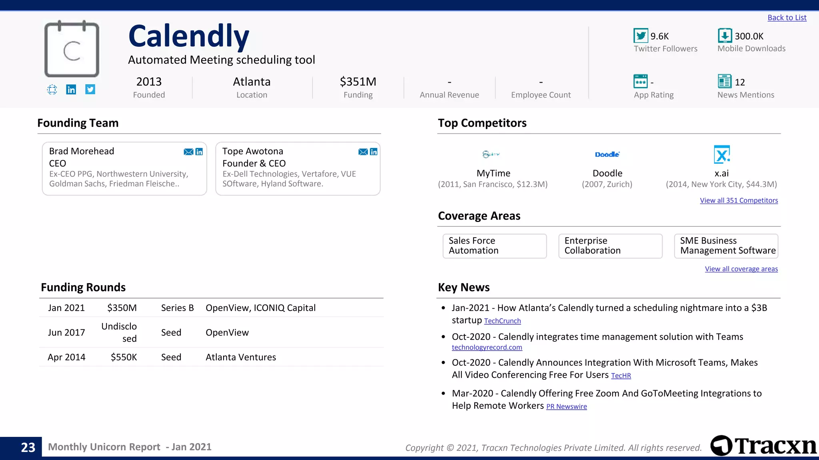The height and width of the screenshot is (460, 819).
Task: Click the MyTime competitor logo
Action: click(491, 154)
